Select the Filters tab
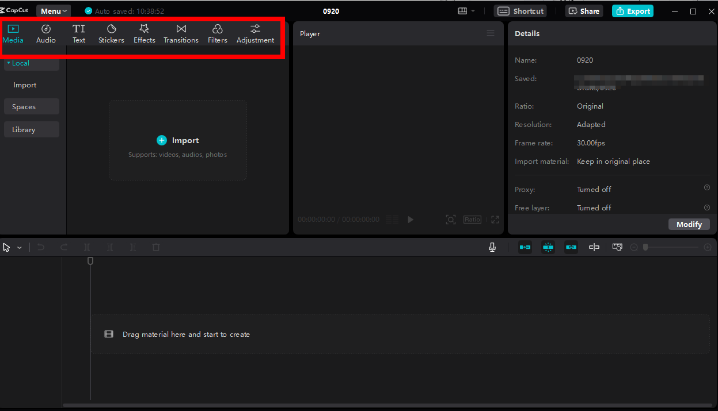Image resolution: width=718 pixels, height=411 pixels. pos(218,34)
